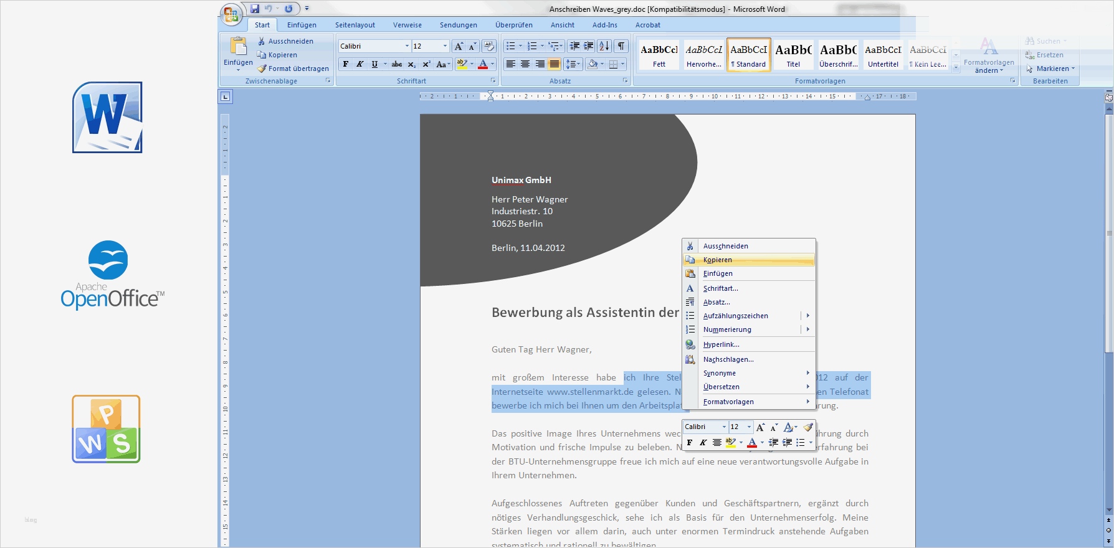The image size is (1114, 548).
Task: Clear formatting with the eraser icon
Action: pyautogui.click(x=489, y=46)
